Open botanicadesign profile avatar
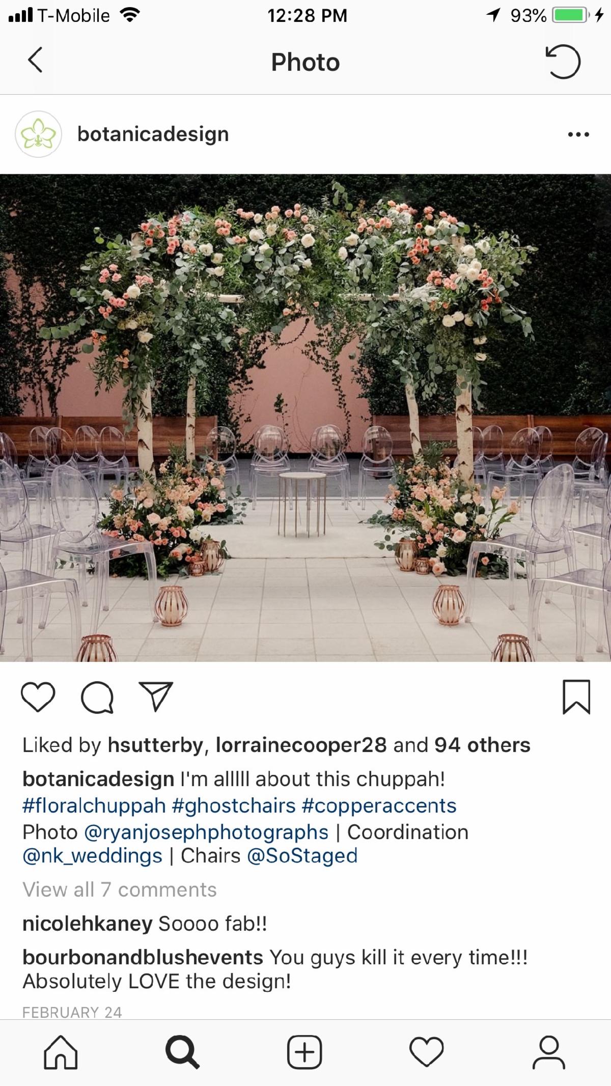The width and height of the screenshot is (611, 1086). point(39,134)
